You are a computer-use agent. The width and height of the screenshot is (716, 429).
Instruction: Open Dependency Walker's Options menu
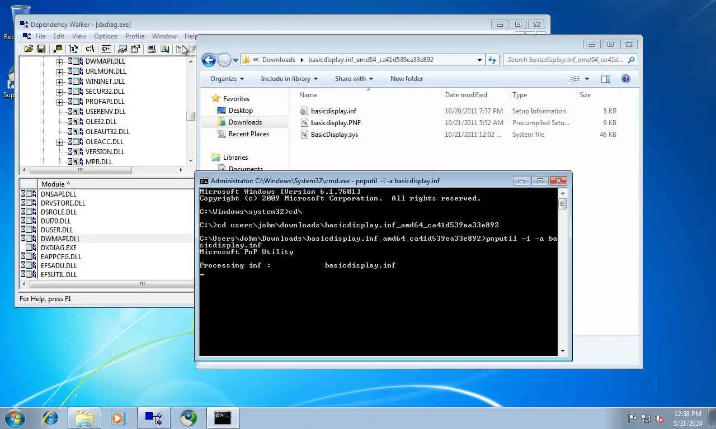(106, 36)
